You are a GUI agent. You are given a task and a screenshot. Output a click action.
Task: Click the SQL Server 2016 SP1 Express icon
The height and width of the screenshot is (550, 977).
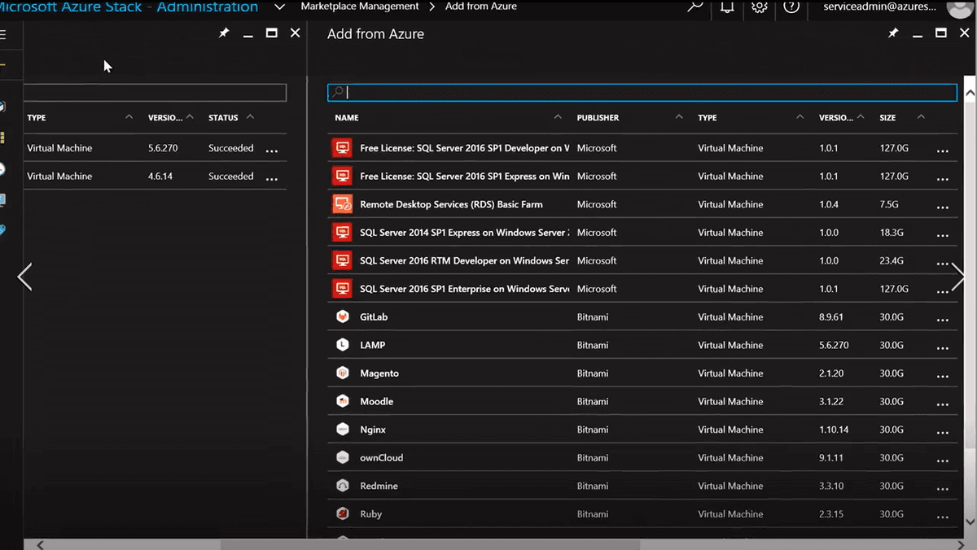342,177
